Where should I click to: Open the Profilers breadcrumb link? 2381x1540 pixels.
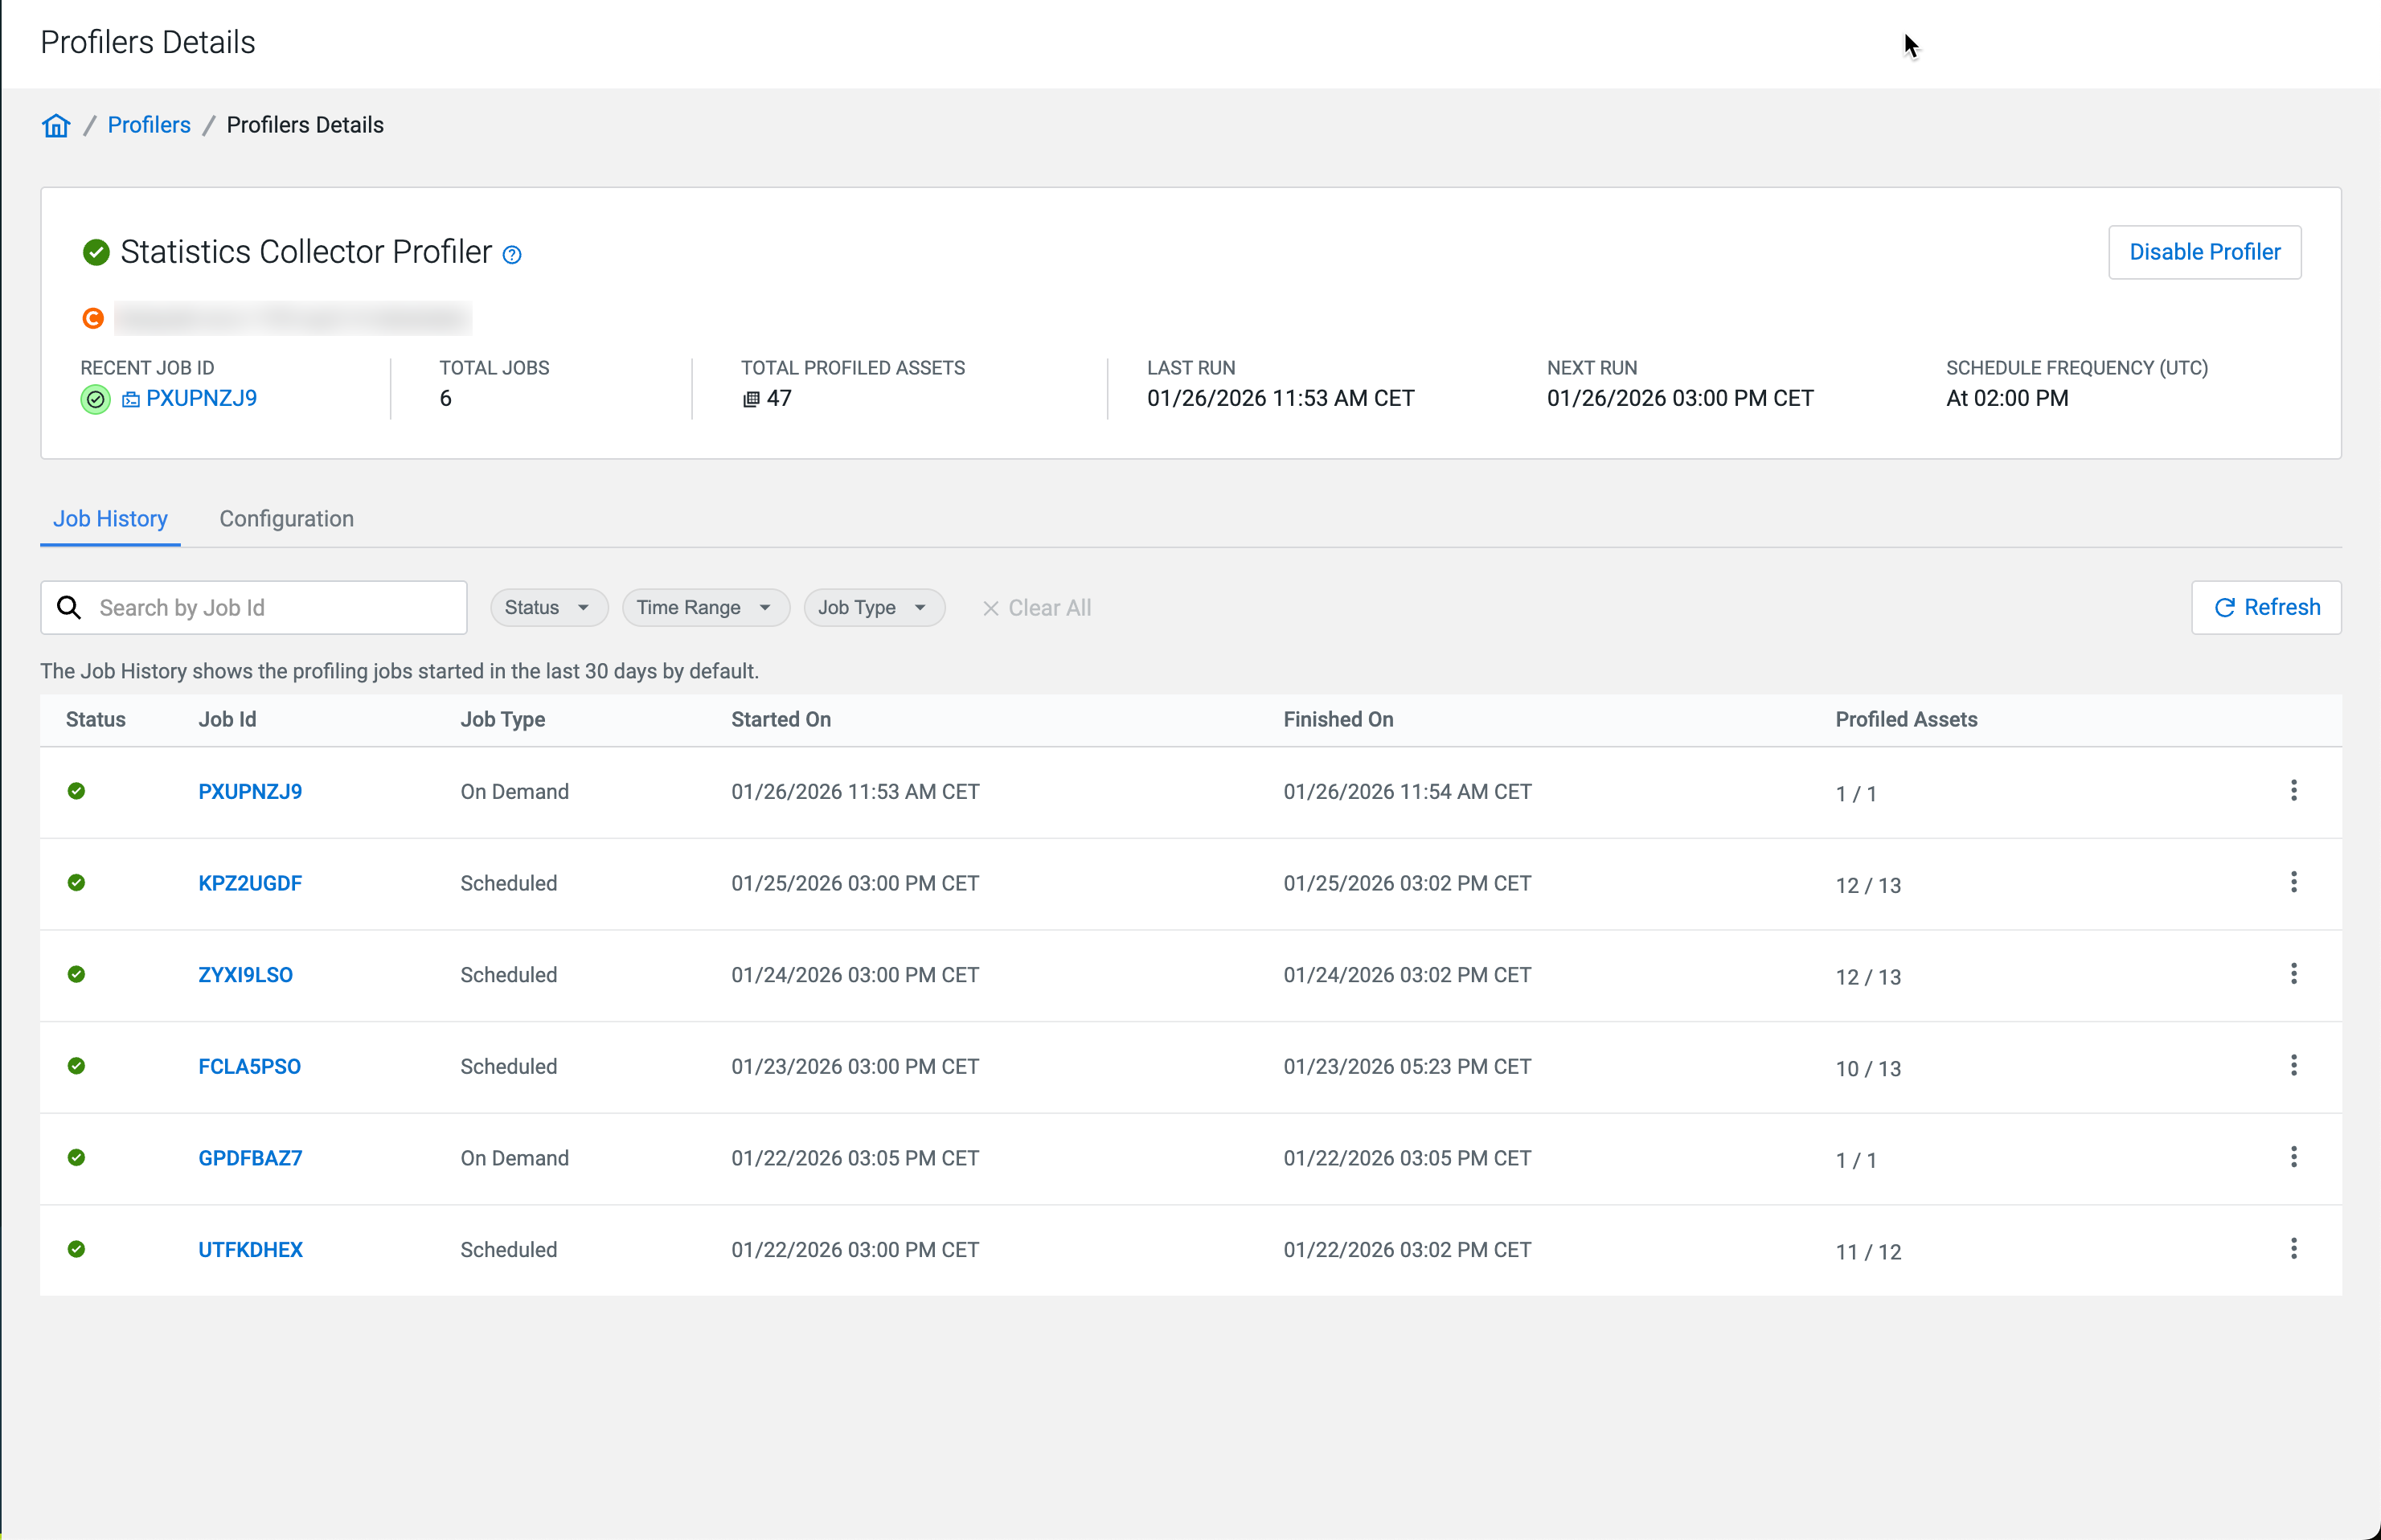[149, 125]
